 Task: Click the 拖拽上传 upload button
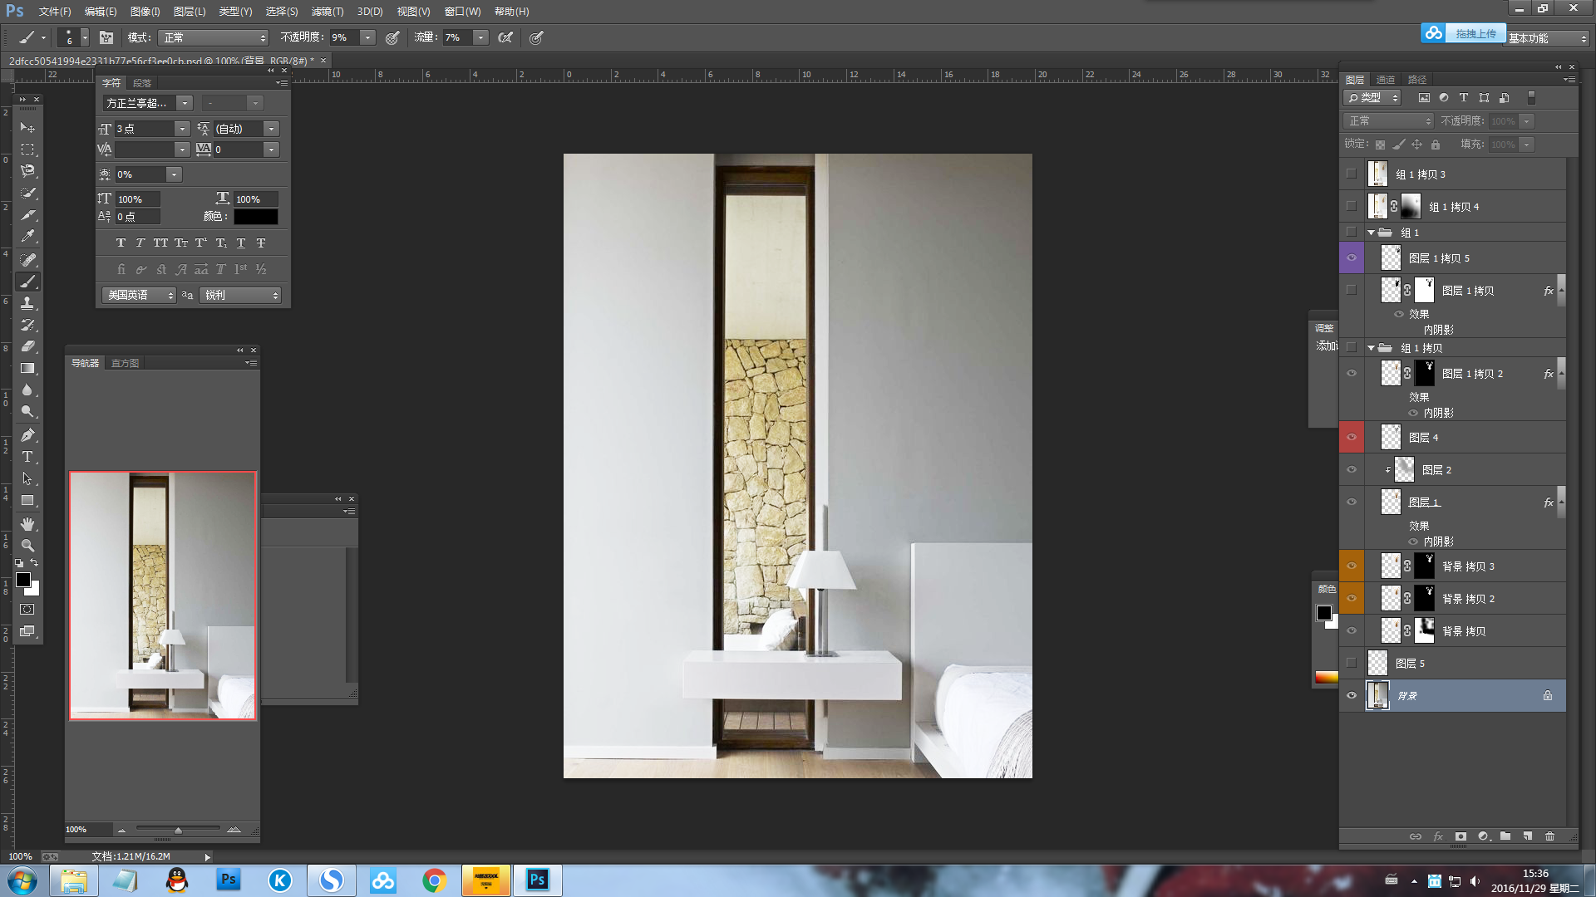click(x=1475, y=33)
